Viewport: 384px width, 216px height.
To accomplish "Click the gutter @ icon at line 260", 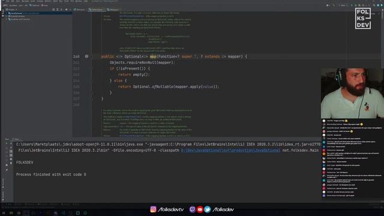I will pyautogui.click(x=86, y=56).
